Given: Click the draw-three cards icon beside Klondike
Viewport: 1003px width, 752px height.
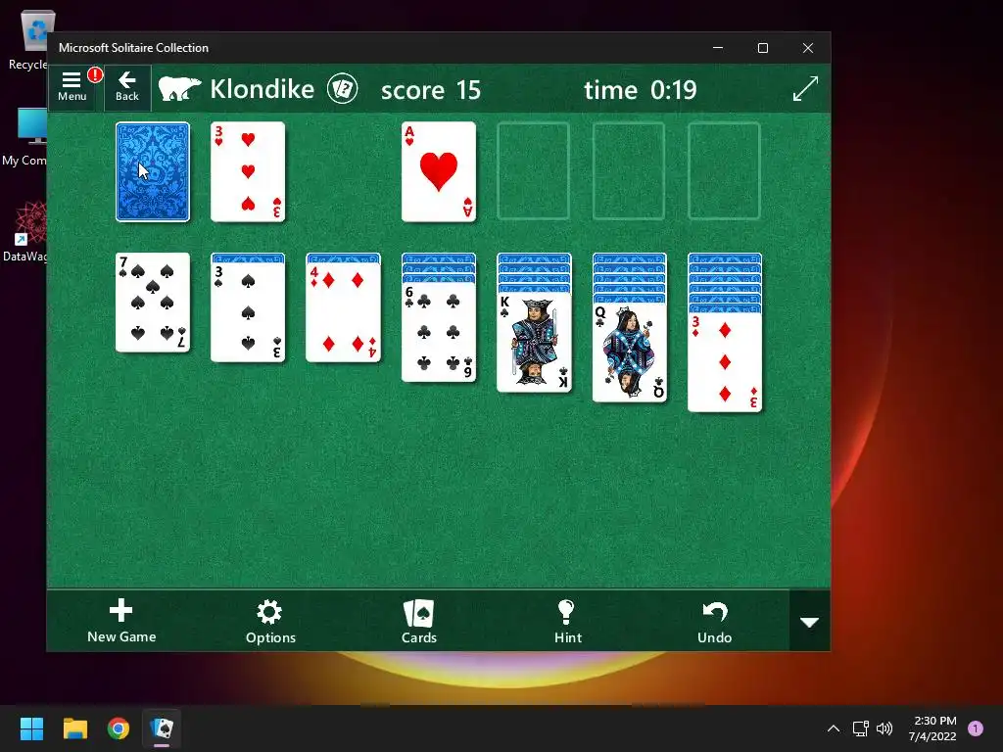Looking at the screenshot, I should [x=342, y=89].
